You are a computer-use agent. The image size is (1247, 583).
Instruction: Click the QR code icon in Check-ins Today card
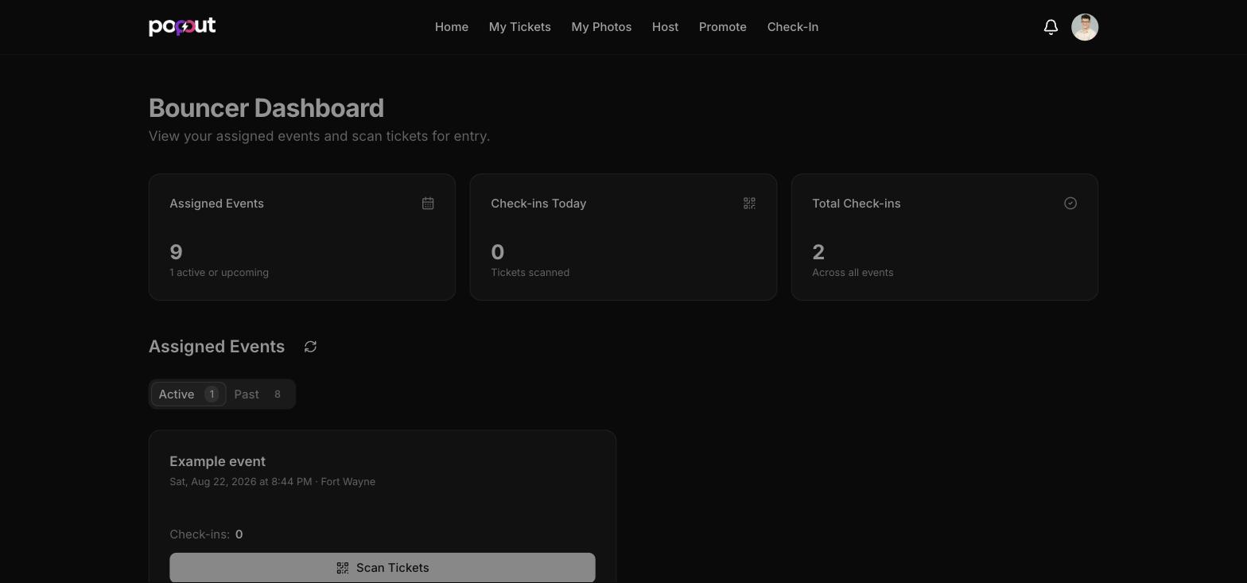[749, 204]
